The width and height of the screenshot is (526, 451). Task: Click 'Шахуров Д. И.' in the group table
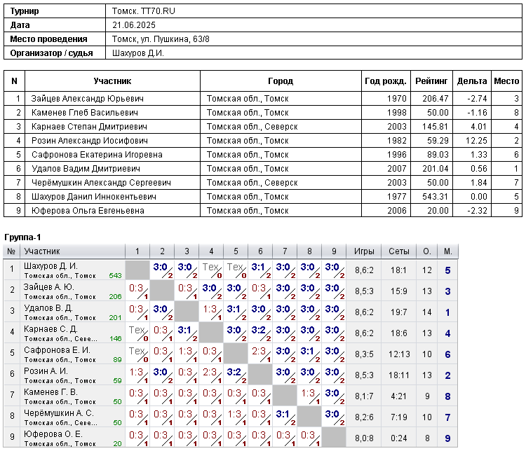pos(50,266)
